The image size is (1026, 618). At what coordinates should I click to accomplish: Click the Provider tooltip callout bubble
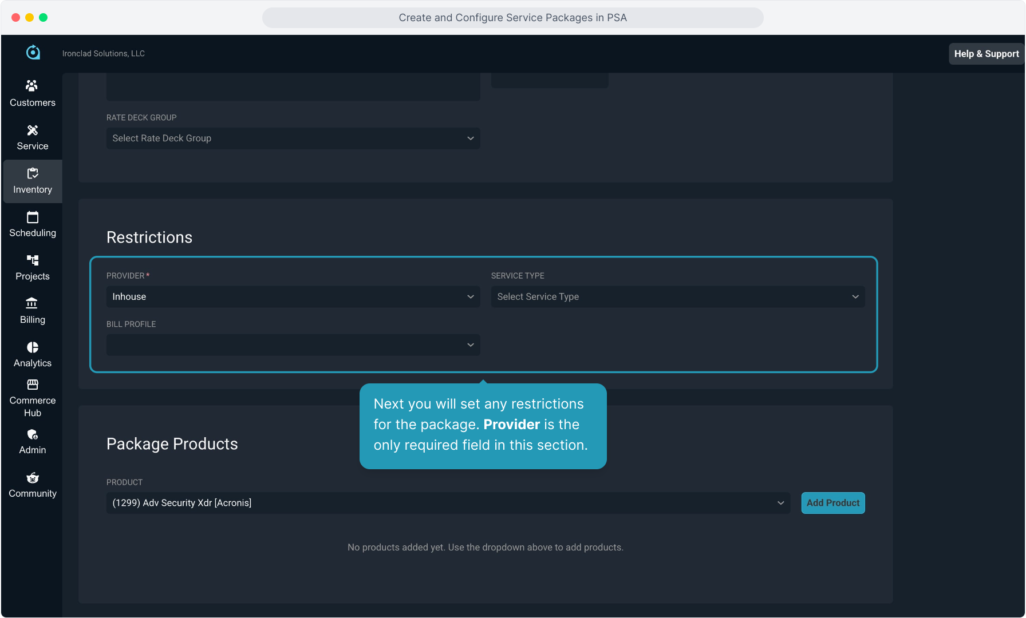tap(483, 426)
